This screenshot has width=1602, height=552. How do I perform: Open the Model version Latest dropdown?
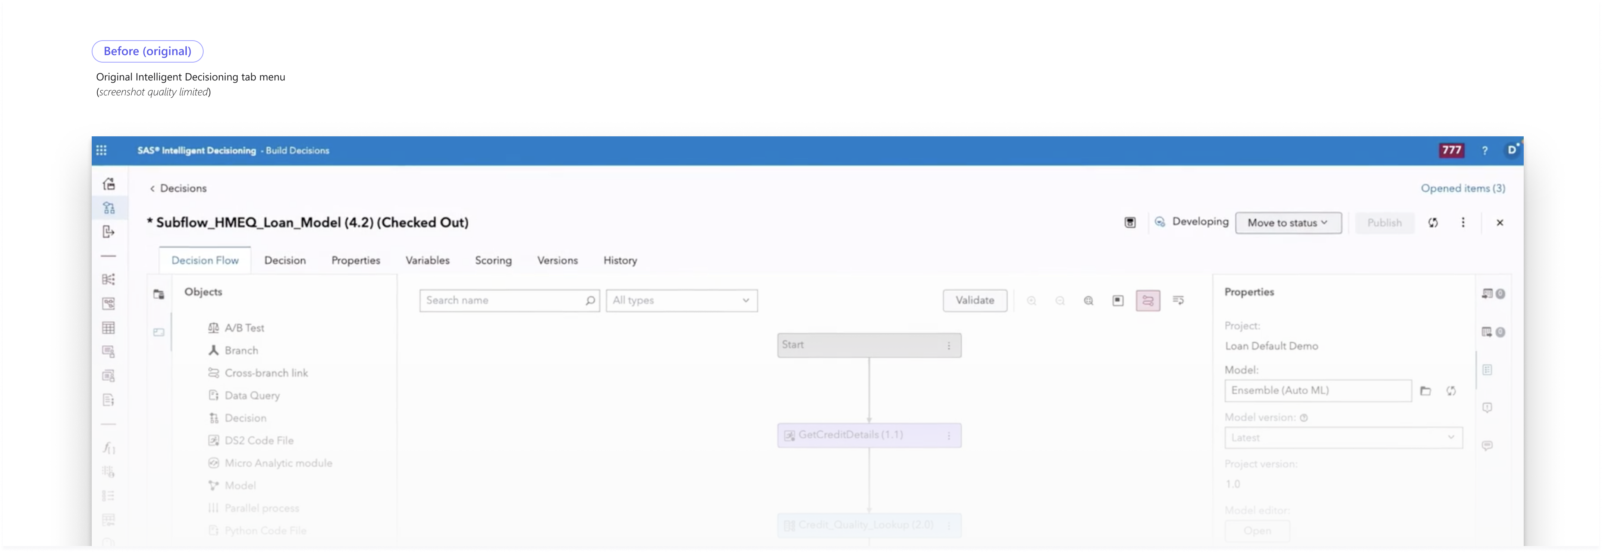(1343, 438)
